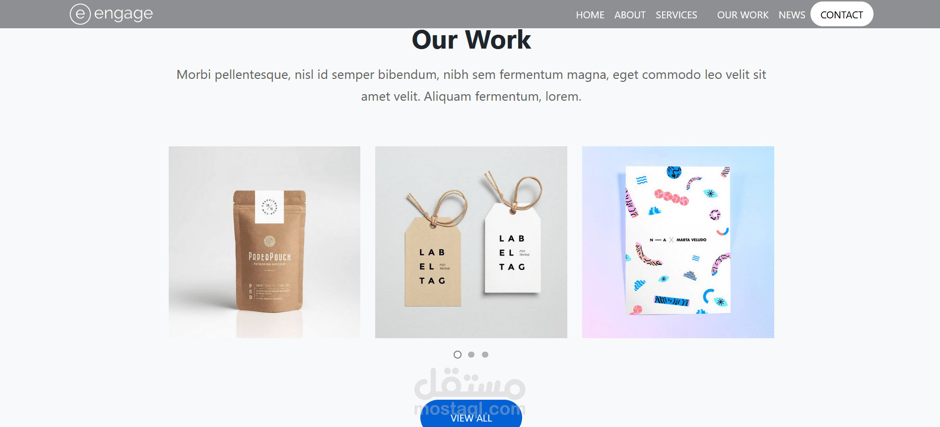Select the first hollow carousel dot
940x427 pixels.
coord(458,355)
